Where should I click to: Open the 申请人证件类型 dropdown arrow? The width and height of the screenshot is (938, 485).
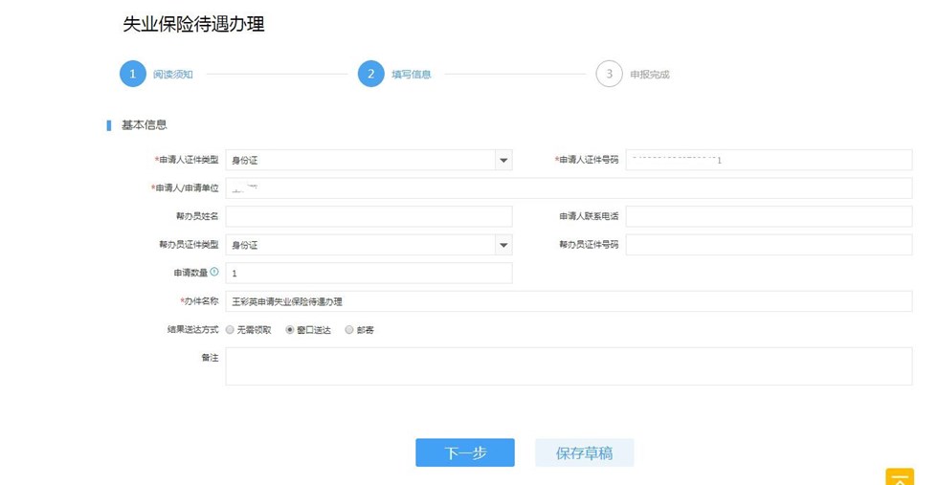tap(503, 161)
